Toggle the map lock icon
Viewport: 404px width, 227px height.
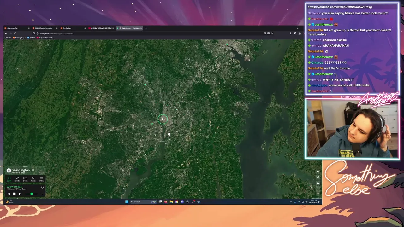(x=318, y=183)
